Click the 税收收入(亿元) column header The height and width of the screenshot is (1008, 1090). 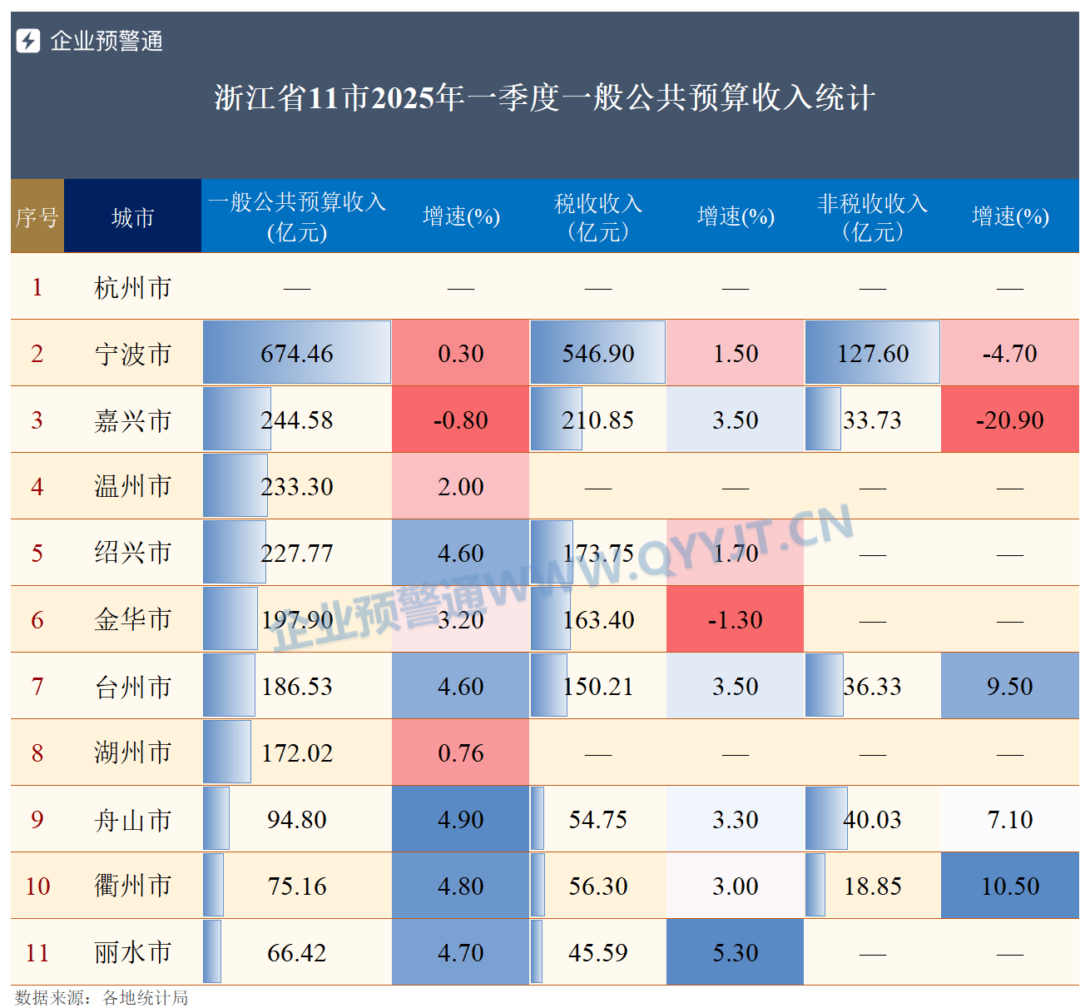click(x=597, y=216)
